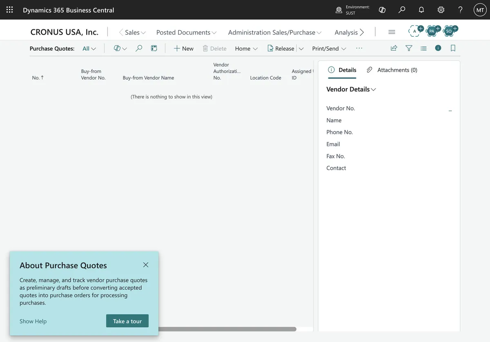
Task: Open the help question mark
Action: (460, 10)
